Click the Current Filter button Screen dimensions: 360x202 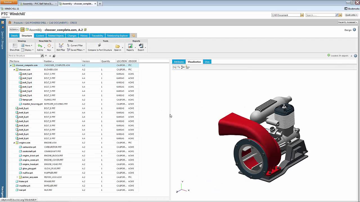75,45
